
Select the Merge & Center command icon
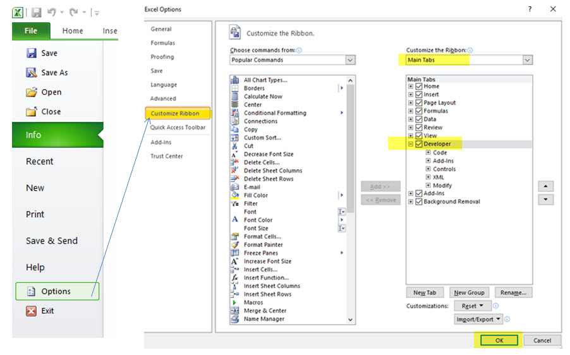click(x=235, y=311)
